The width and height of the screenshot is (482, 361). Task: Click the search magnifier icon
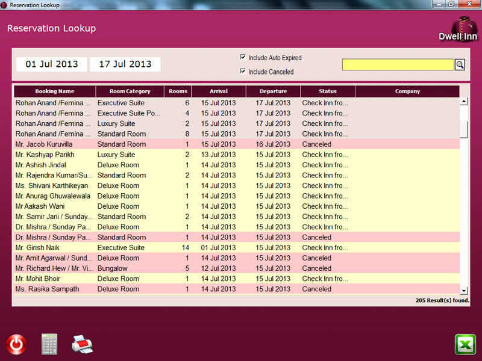pyautogui.click(x=460, y=64)
